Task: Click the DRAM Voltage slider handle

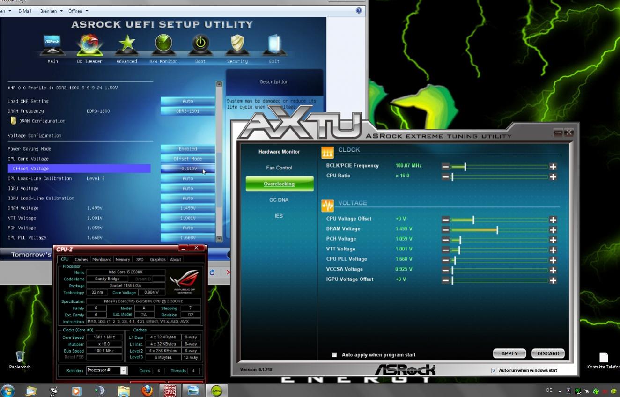Action: click(497, 230)
